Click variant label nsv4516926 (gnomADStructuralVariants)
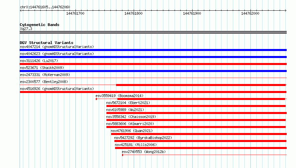The image size is (296, 168). point(57,89)
